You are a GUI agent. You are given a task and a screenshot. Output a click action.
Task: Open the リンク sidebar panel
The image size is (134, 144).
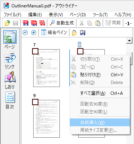pyautogui.click(x=10, y=60)
